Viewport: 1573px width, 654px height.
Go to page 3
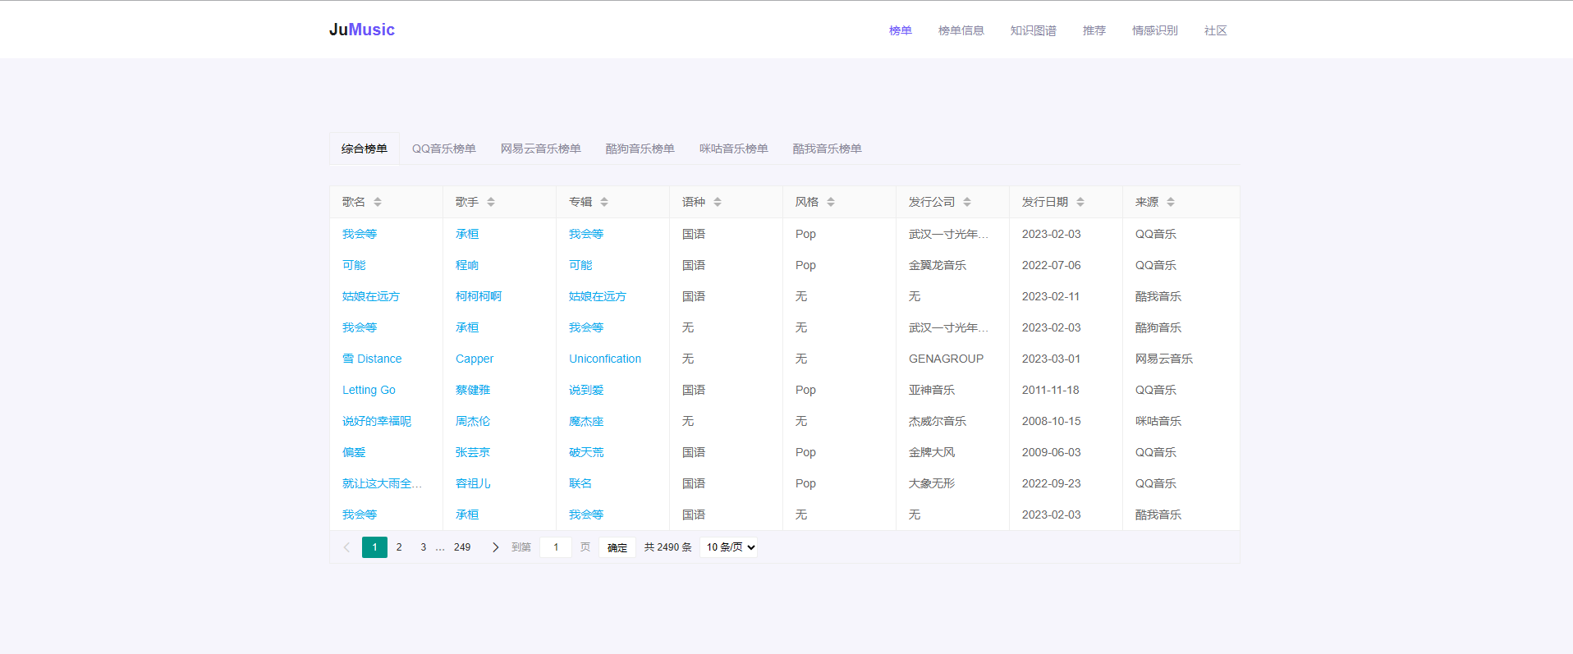coord(424,547)
